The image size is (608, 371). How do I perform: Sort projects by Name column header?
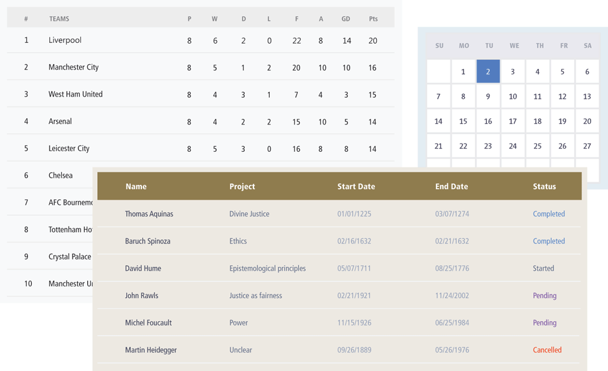[136, 186]
